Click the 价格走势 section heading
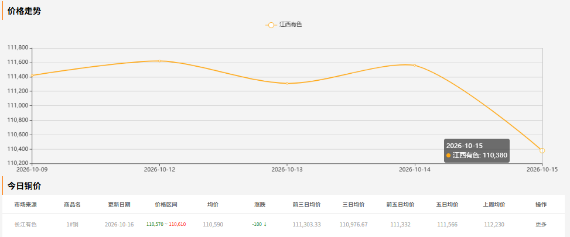The image size is (570, 237). tap(25, 11)
